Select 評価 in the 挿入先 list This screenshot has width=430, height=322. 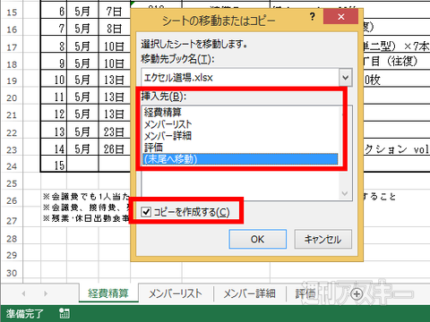pos(153,148)
